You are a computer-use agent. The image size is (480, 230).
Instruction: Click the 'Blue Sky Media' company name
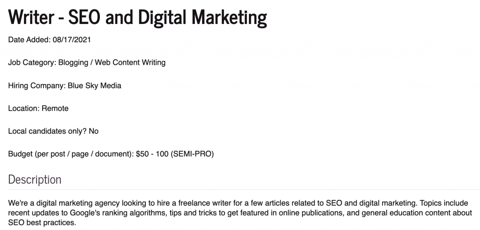[x=94, y=85]
